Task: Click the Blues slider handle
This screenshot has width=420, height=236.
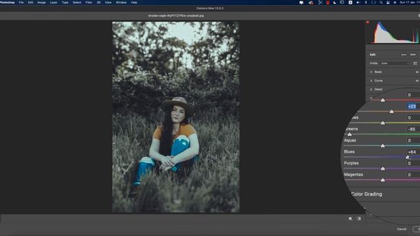Action: pyautogui.click(x=408, y=157)
